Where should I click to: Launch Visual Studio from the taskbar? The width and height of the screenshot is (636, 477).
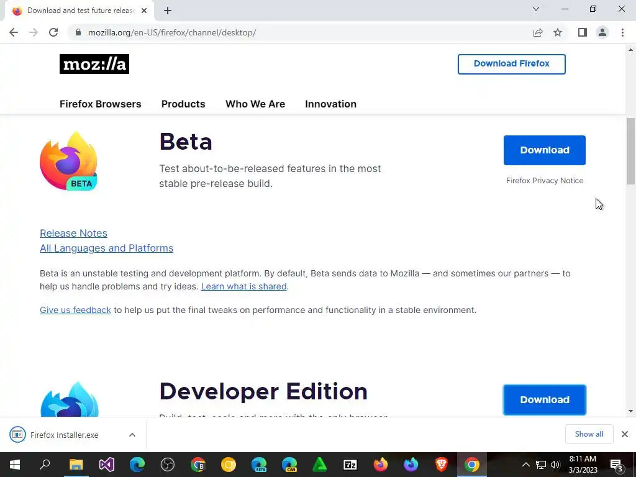[107, 465]
